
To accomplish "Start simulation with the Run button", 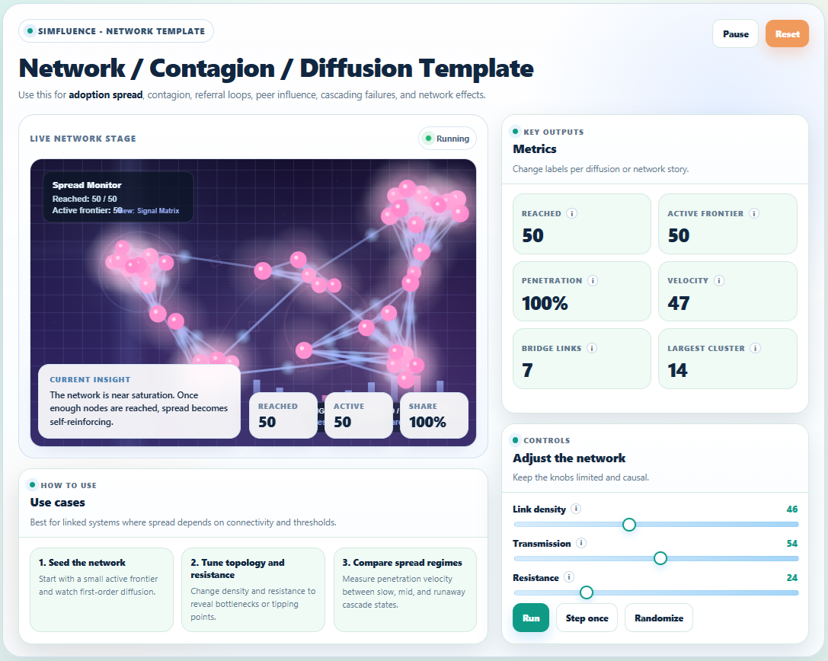I will tap(531, 618).
